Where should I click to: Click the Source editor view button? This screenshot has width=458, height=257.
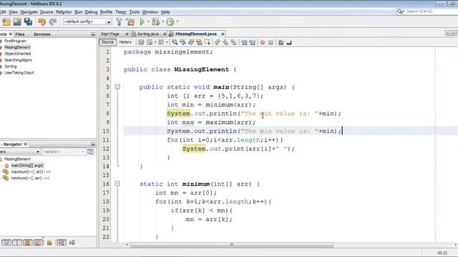(107, 42)
